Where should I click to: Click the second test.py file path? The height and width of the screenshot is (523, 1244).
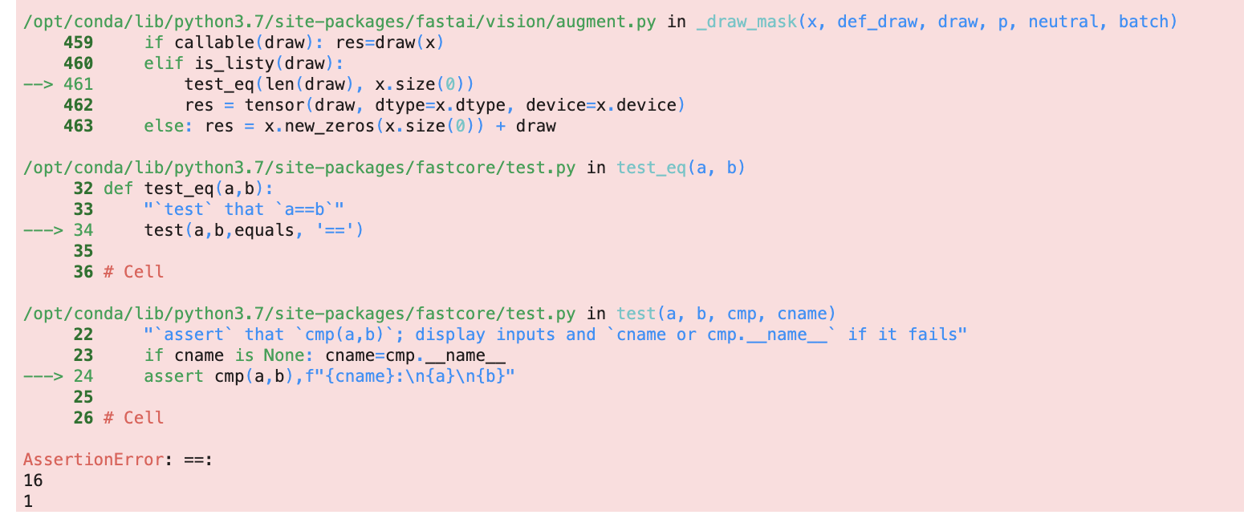(297, 313)
